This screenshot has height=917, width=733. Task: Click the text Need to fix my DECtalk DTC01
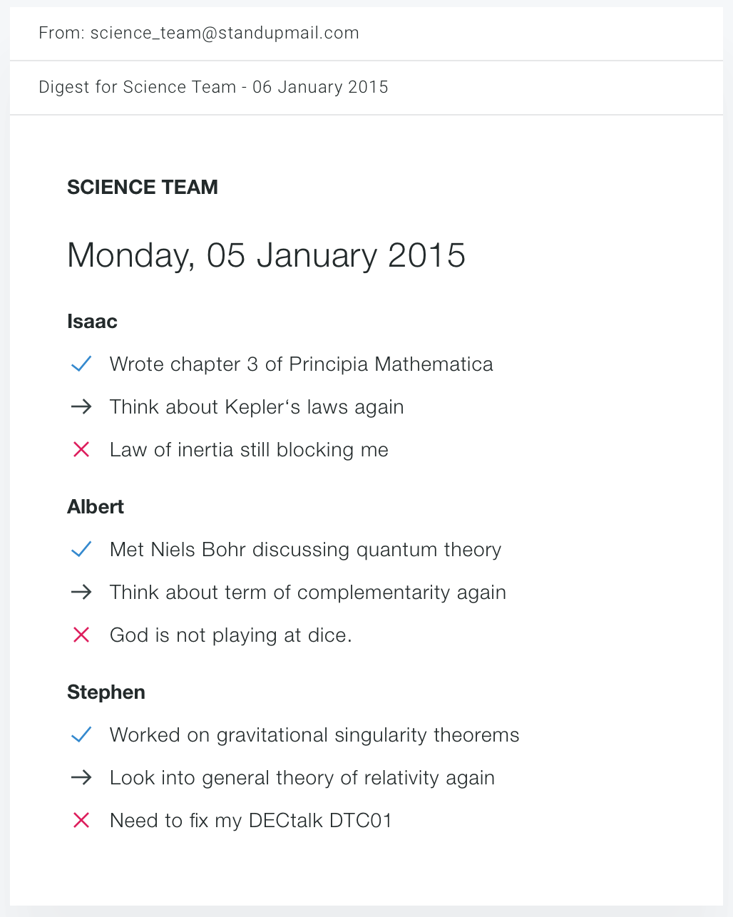pyautogui.click(x=251, y=821)
